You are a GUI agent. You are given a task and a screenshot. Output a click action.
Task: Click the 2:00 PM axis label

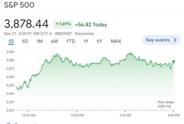click(x=125, y=116)
